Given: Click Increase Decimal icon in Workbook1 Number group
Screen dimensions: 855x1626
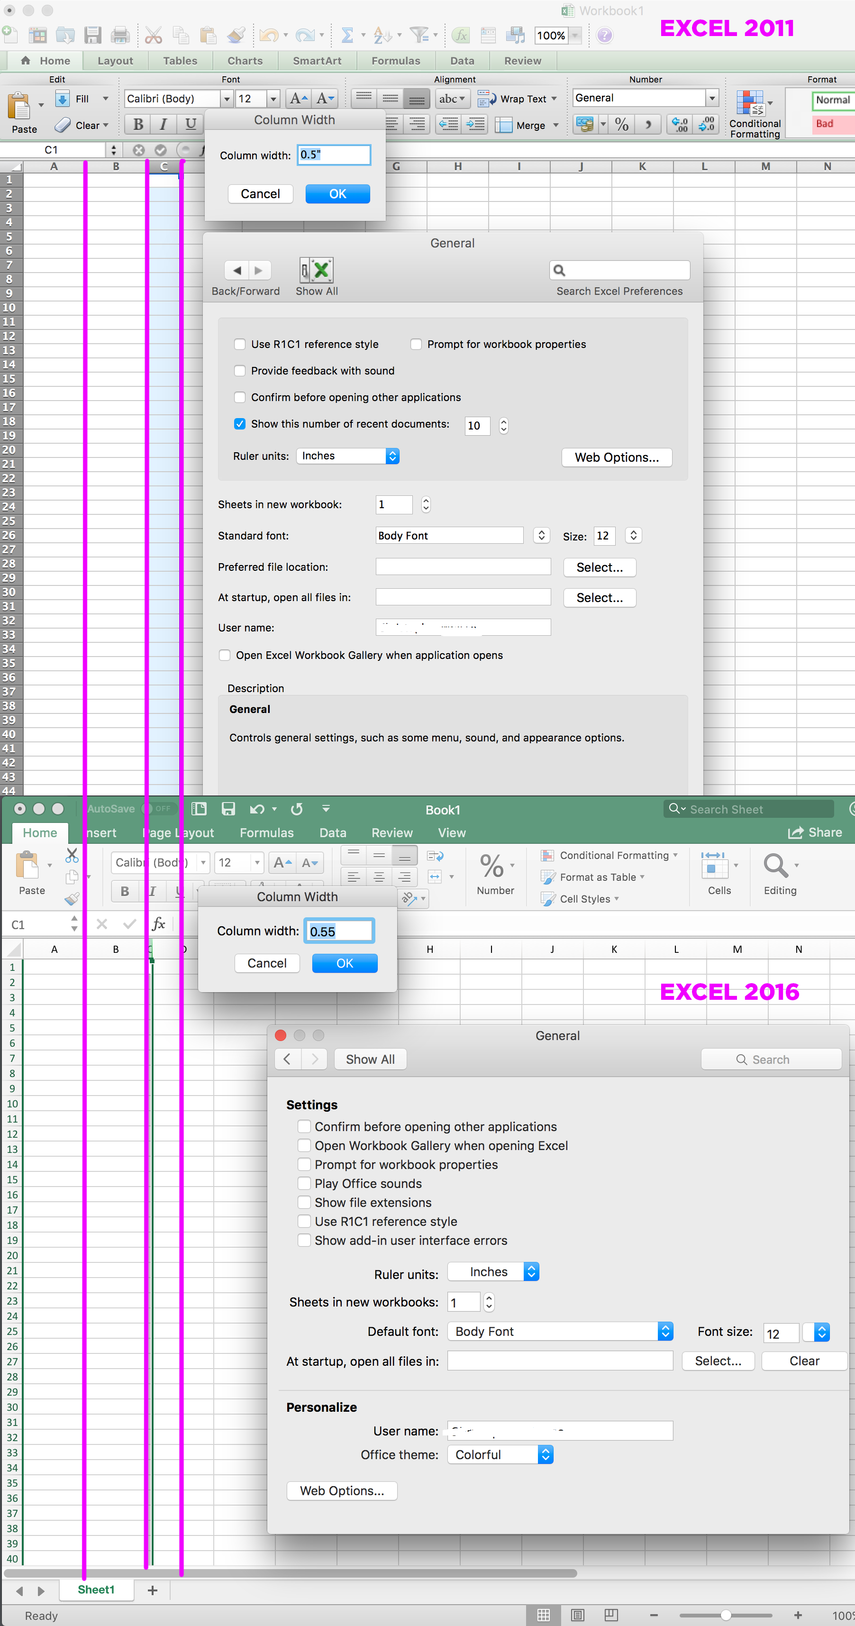Looking at the screenshot, I should pos(680,124).
